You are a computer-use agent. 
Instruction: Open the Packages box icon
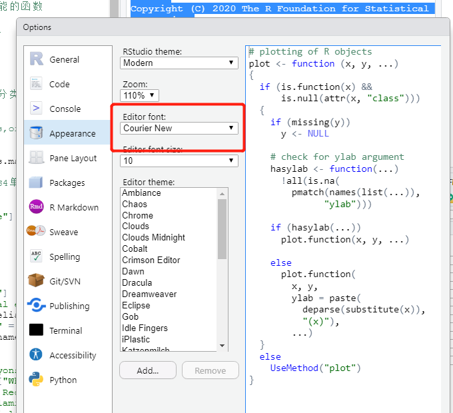[37, 183]
